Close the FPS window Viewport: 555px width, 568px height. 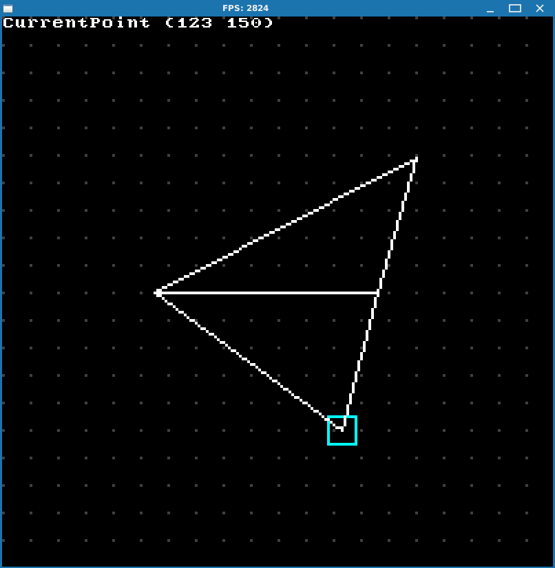coord(540,8)
